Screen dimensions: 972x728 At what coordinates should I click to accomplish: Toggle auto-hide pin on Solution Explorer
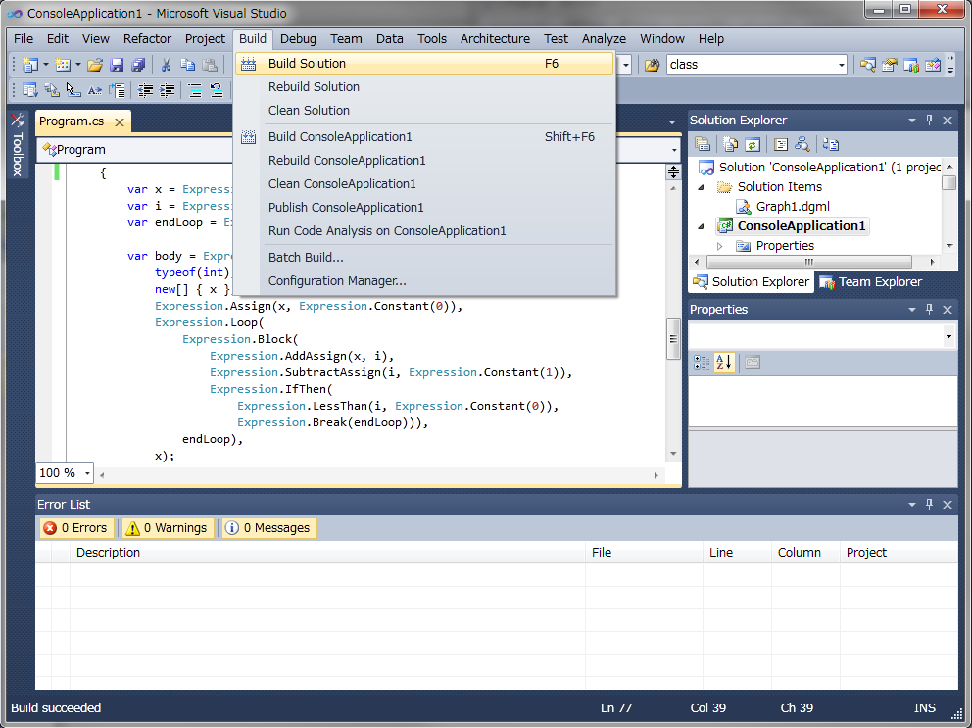(x=929, y=120)
